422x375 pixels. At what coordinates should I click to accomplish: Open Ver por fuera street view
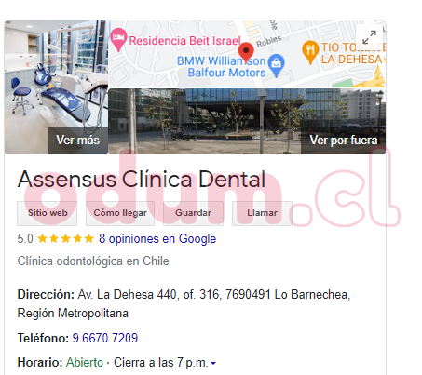pos(344,141)
